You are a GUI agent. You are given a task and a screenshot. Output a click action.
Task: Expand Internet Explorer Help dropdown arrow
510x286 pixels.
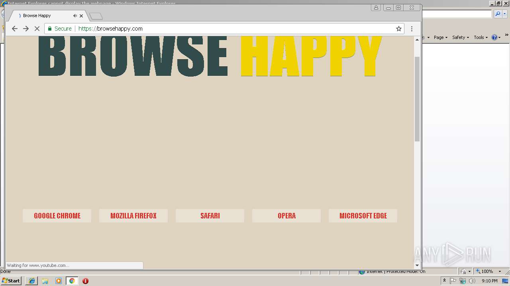pos(499,38)
